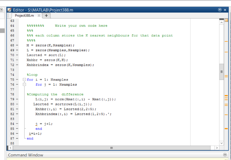Screen dimensions: 231x160
Task: Click the comment 'Write your own code here'
Action: tap(81, 26)
